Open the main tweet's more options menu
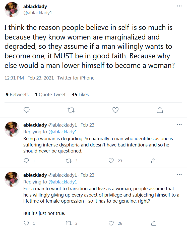The height and width of the screenshot is (229, 187). click(179, 6)
